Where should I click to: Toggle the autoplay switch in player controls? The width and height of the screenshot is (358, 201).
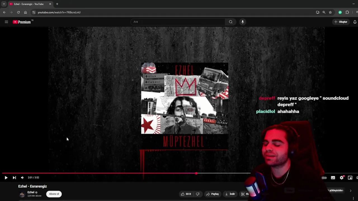[x=324, y=178]
